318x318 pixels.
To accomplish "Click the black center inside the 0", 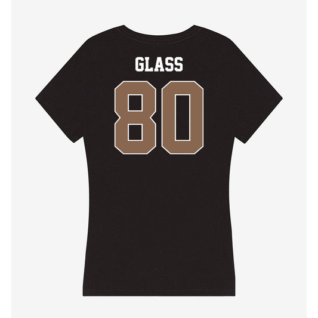I will [183, 118].
